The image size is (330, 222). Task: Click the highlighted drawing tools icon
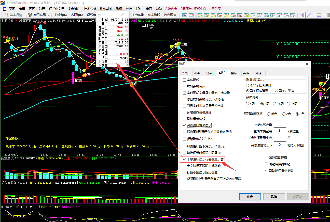(x=302, y=15)
